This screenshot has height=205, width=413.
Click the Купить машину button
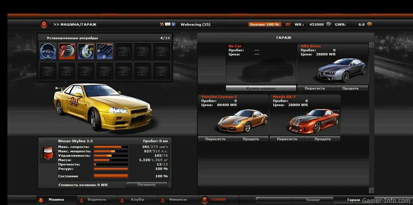pyautogui.click(x=261, y=88)
